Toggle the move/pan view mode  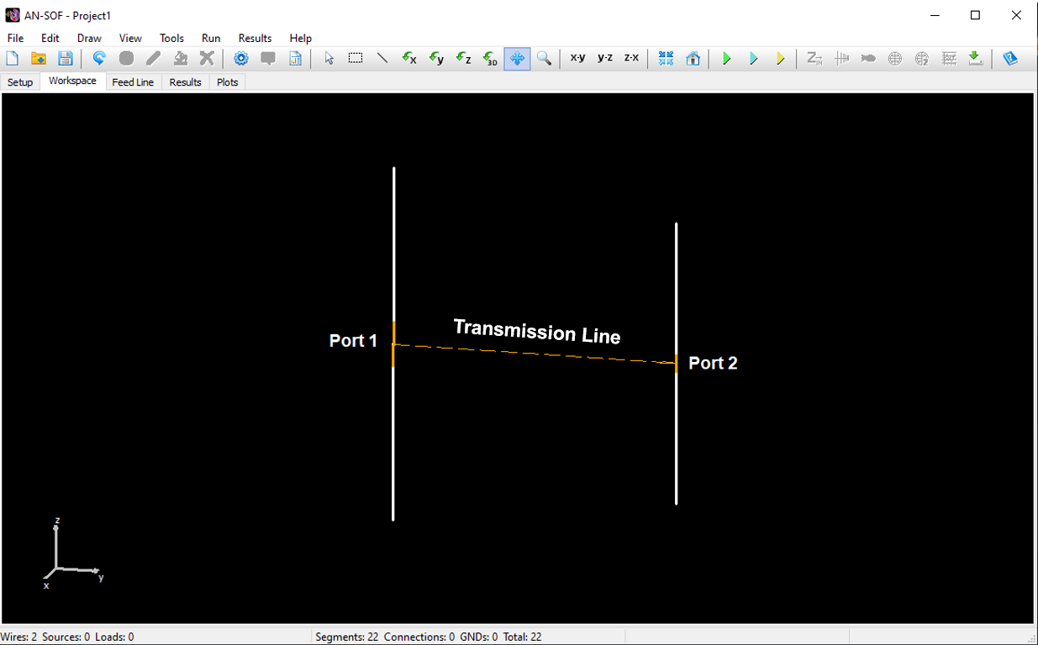coord(517,58)
